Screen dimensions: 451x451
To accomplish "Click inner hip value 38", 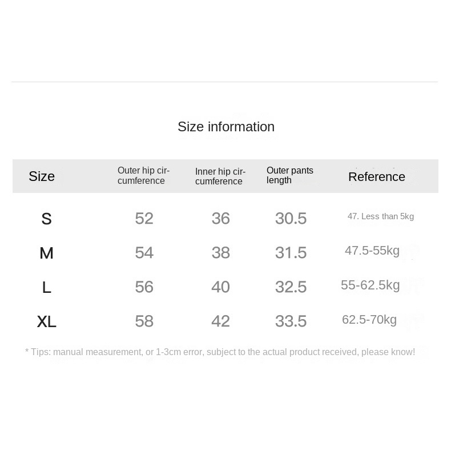I will click(x=220, y=252).
